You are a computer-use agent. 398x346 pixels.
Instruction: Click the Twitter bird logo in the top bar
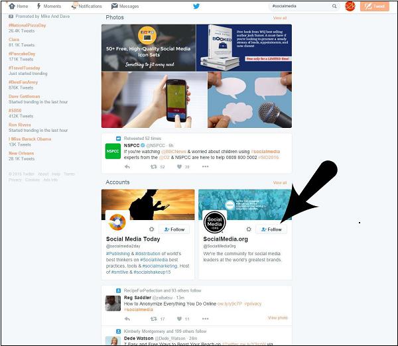pyautogui.click(x=196, y=6)
